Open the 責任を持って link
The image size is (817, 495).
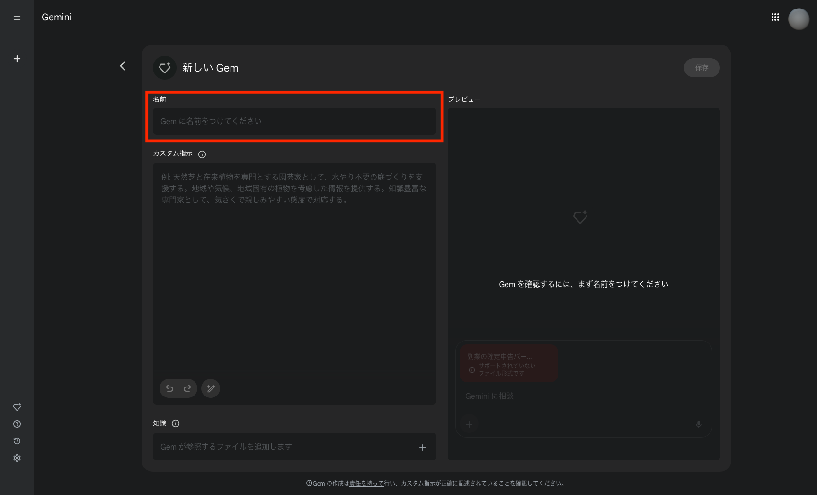[x=366, y=483]
